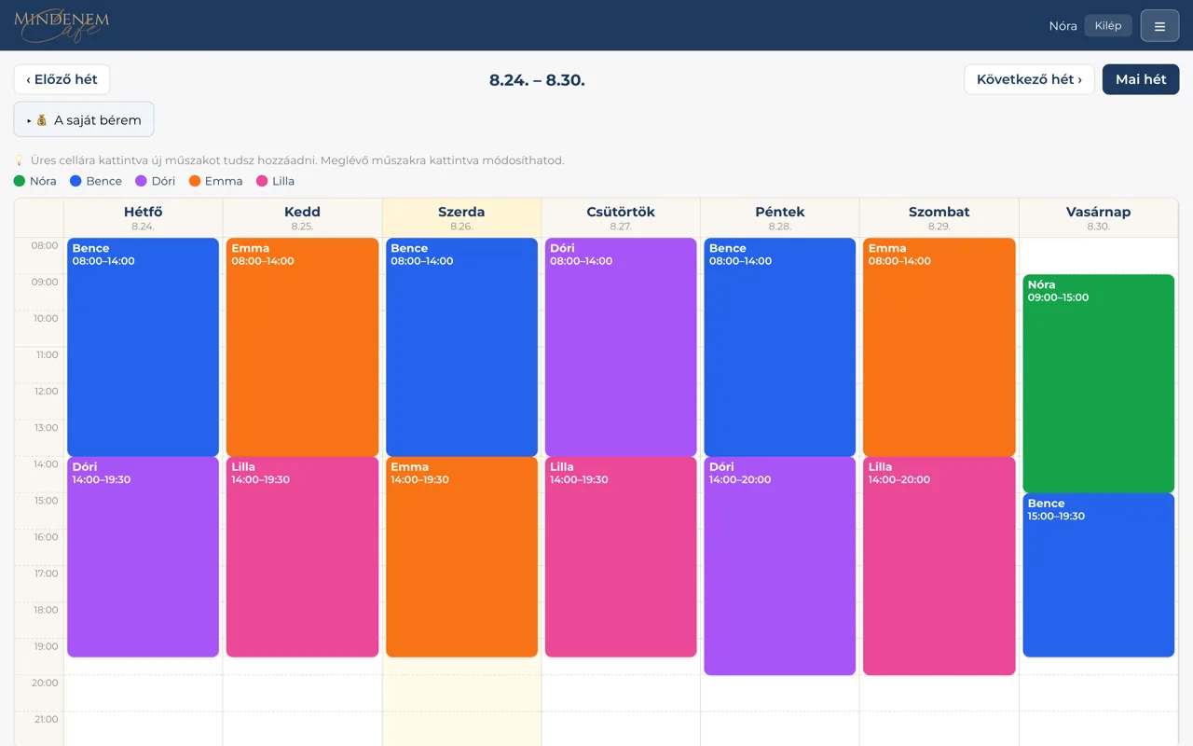Go to previous week with 'Előző hét'
1193x746 pixels.
click(x=62, y=79)
